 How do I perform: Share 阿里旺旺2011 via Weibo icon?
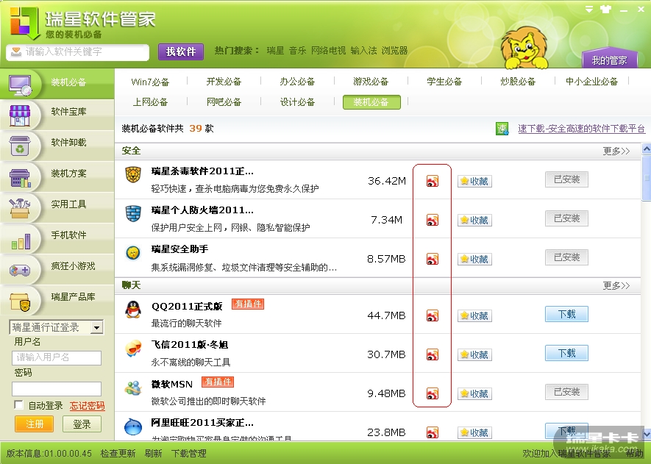(433, 432)
